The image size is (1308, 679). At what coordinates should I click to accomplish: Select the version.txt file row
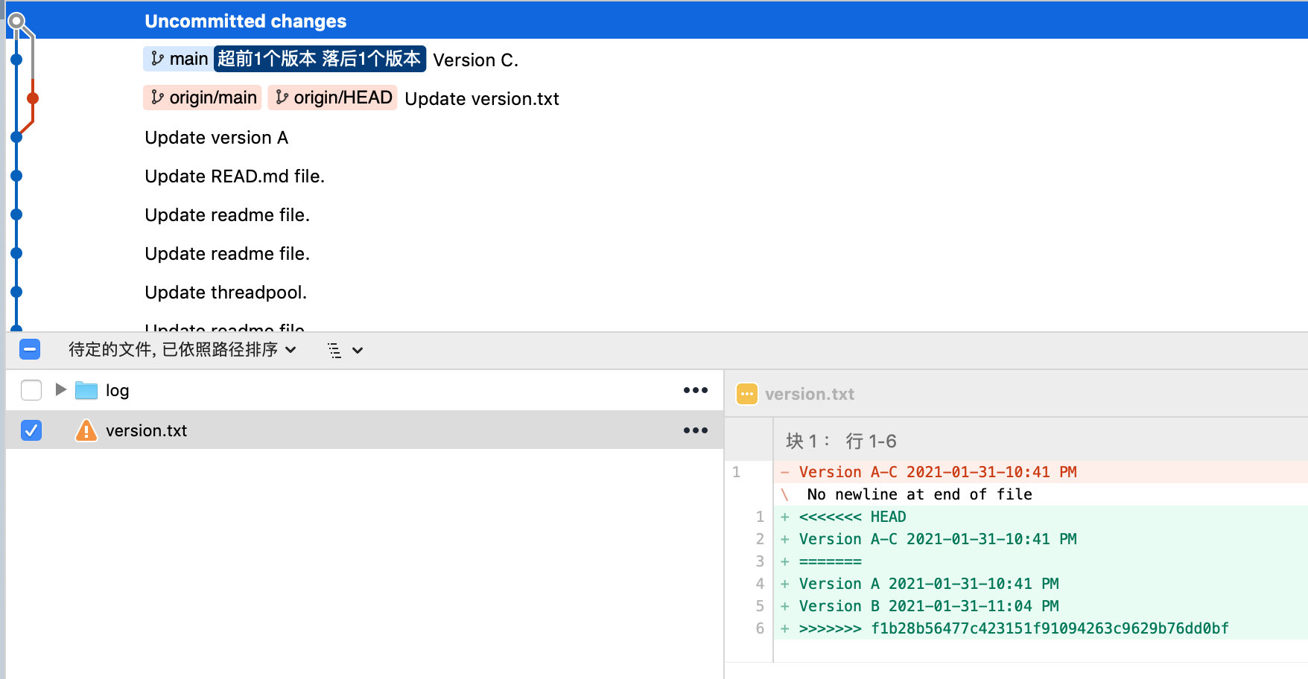(x=365, y=430)
